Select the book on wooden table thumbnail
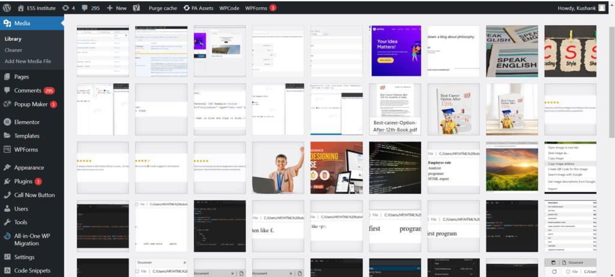The width and height of the screenshot is (615, 277). 512,109
